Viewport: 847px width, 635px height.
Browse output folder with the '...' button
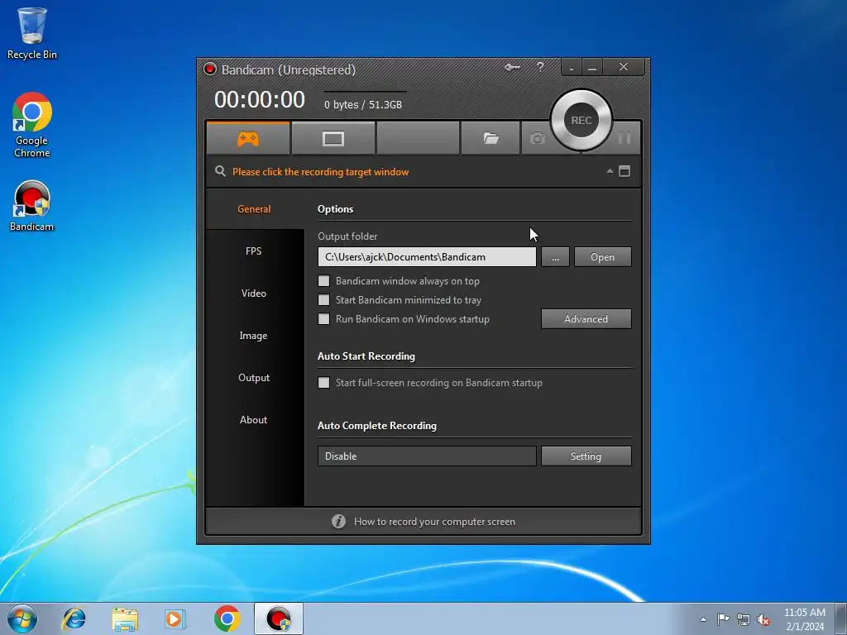[555, 257]
